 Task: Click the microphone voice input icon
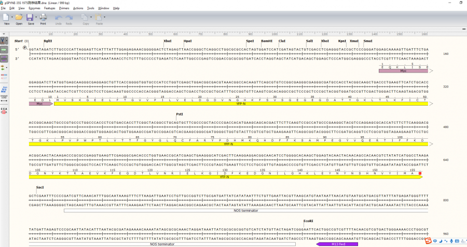(x=451, y=241)
